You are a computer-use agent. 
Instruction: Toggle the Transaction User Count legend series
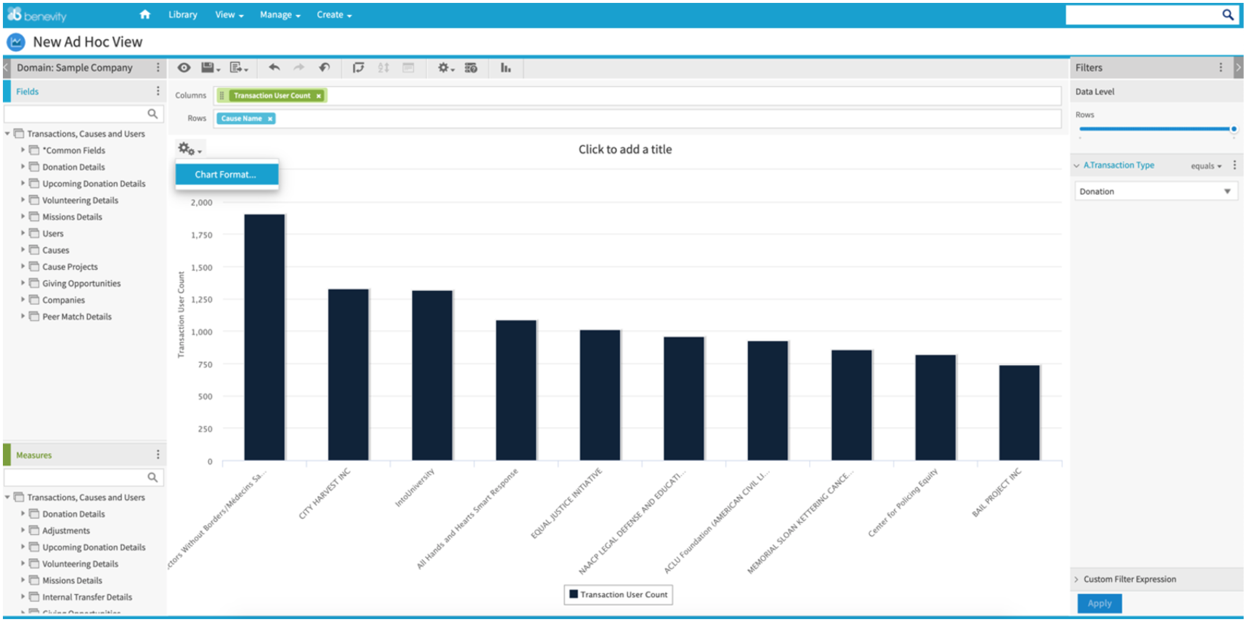pos(618,595)
